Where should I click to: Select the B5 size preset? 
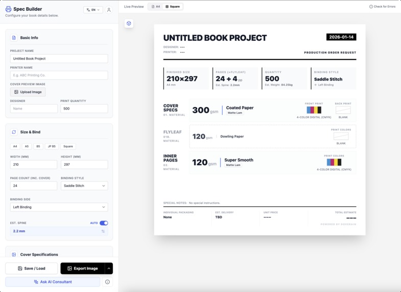38,146
